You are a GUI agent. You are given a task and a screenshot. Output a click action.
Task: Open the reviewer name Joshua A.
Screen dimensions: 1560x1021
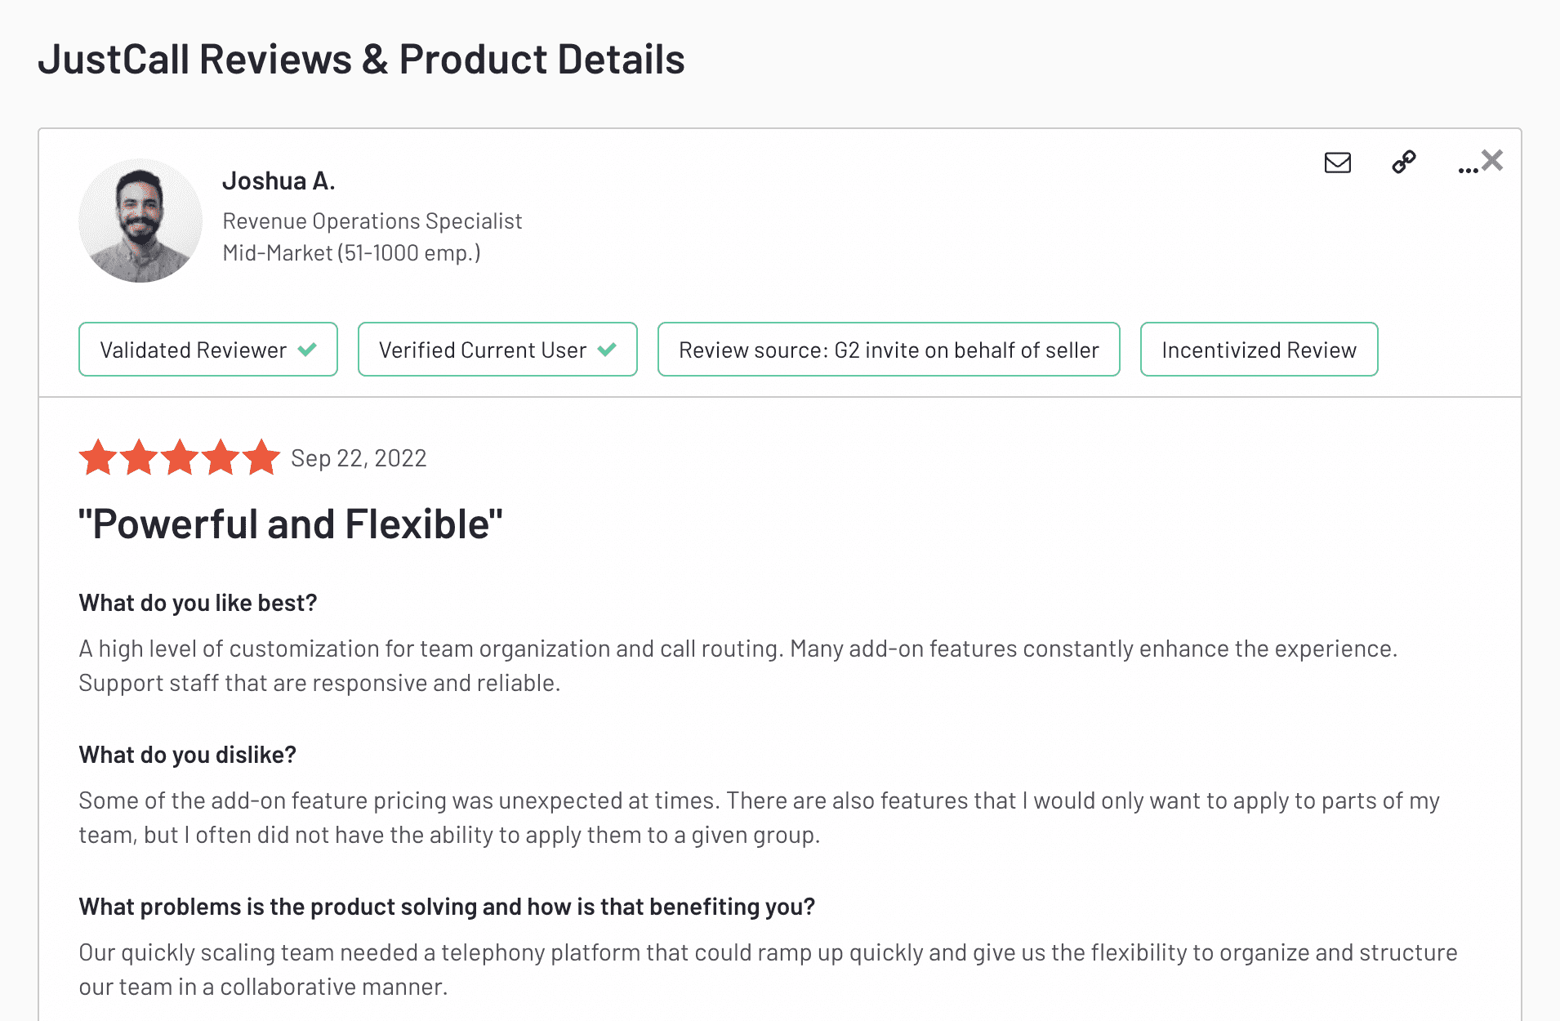coord(279,181)
